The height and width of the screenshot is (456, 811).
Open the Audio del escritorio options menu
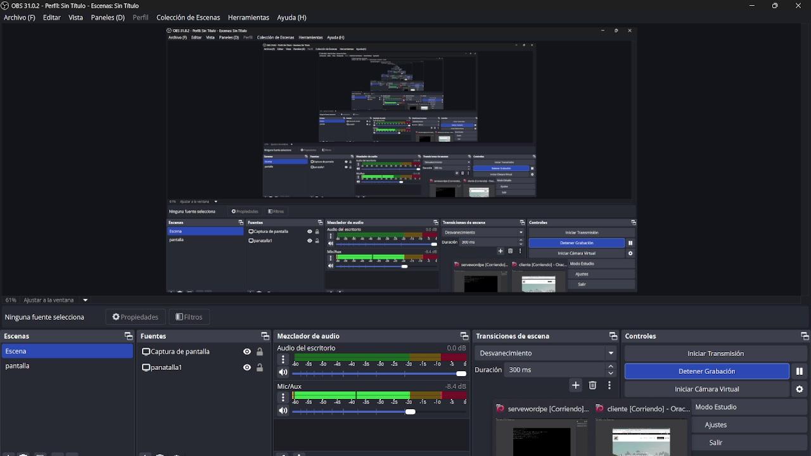click(283, 360)
